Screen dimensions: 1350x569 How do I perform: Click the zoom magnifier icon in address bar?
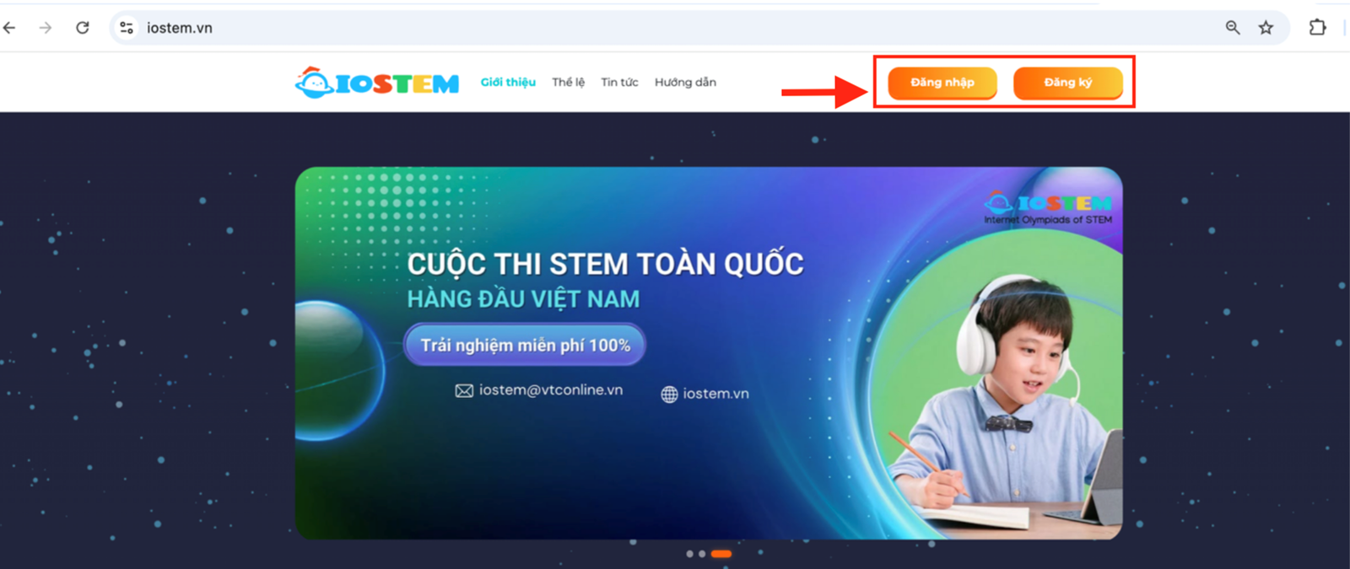pyautogui.click(x=1233, y=28)
